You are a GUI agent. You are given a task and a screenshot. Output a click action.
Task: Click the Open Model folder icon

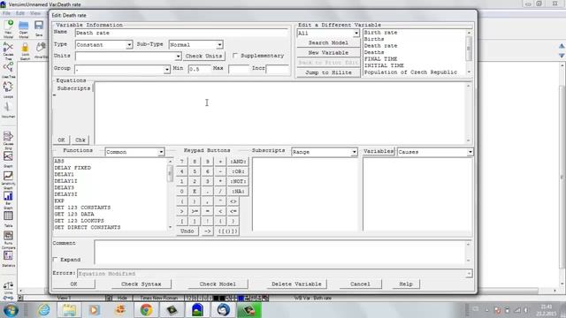(x=24, y=29)
